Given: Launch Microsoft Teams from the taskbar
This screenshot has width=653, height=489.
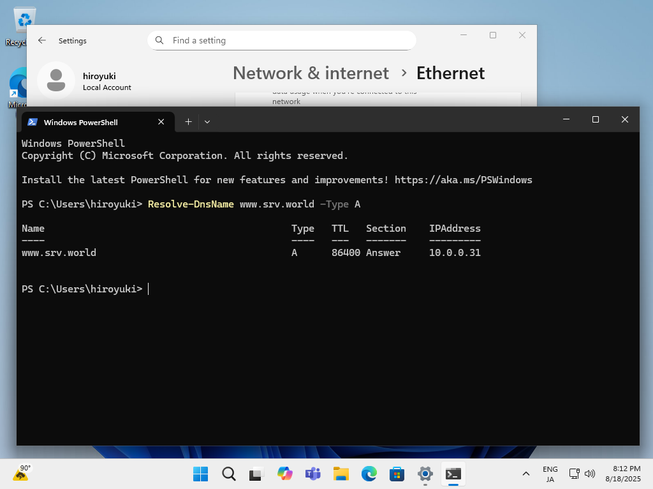Looking at the screenshot, I should pyautogui.click(x=312, y=474).
